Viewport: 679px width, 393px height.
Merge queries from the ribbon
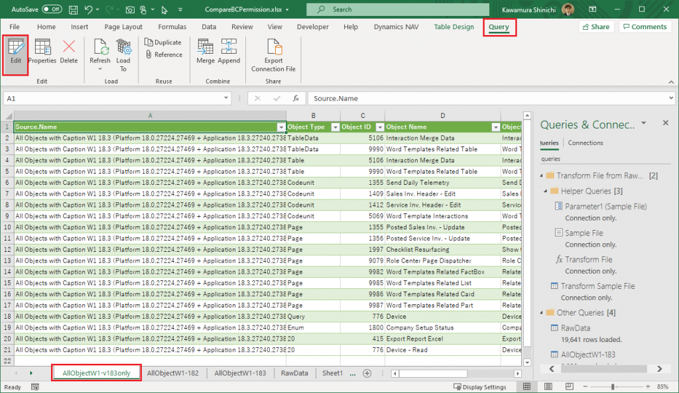point(206,52)
